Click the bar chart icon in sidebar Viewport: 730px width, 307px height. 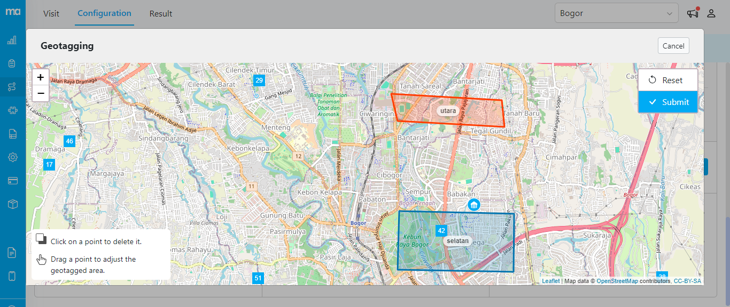[12, 40]
